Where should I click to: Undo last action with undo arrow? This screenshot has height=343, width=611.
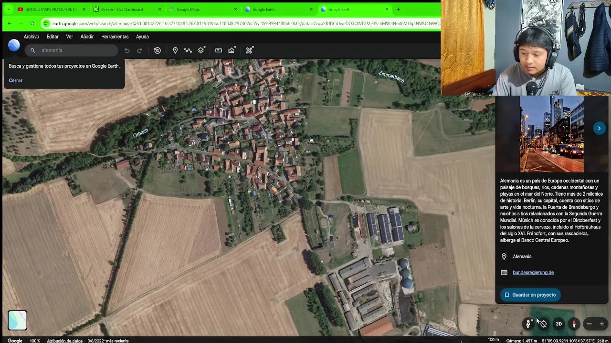point(127,50)
